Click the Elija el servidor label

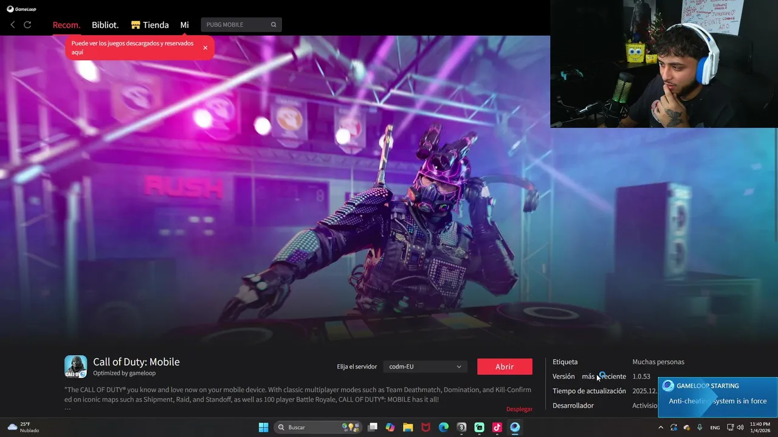[x=357, y=367]
